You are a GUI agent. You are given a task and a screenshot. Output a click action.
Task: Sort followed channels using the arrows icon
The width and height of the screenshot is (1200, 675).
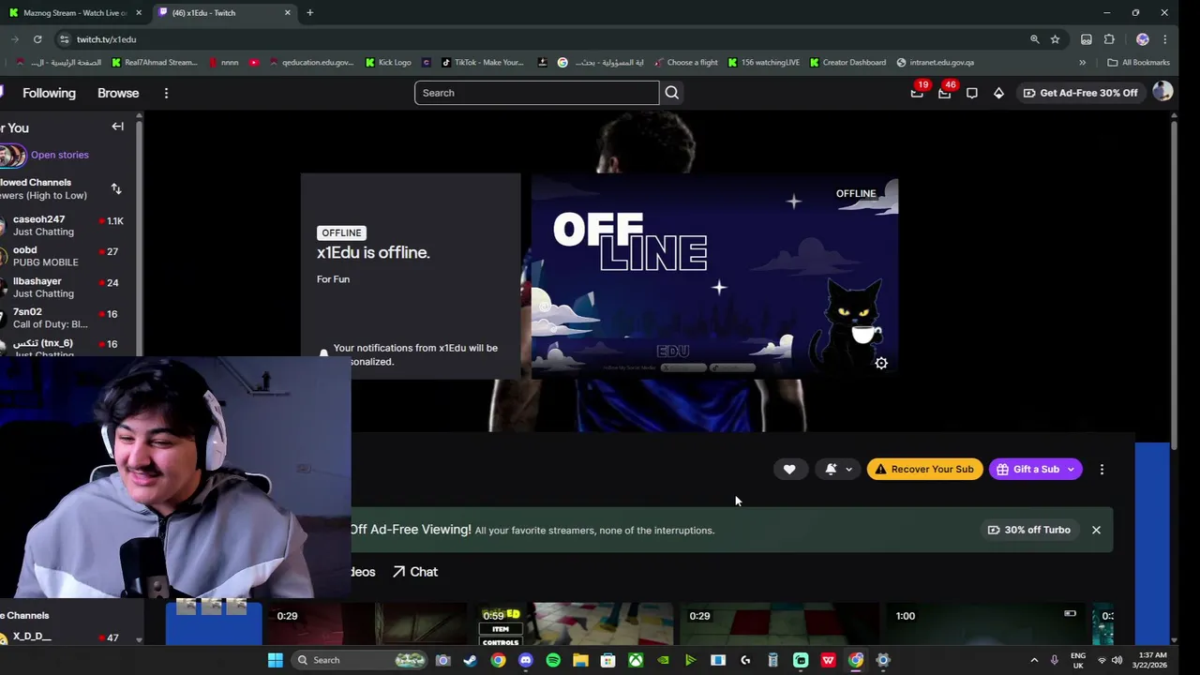point(116,188)
